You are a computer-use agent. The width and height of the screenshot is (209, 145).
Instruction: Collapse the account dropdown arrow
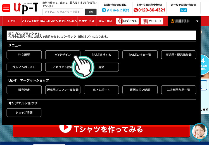(197, 21)
